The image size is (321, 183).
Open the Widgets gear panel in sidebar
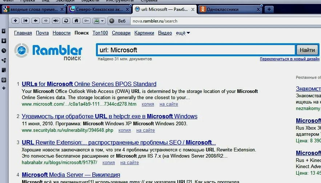4,80
